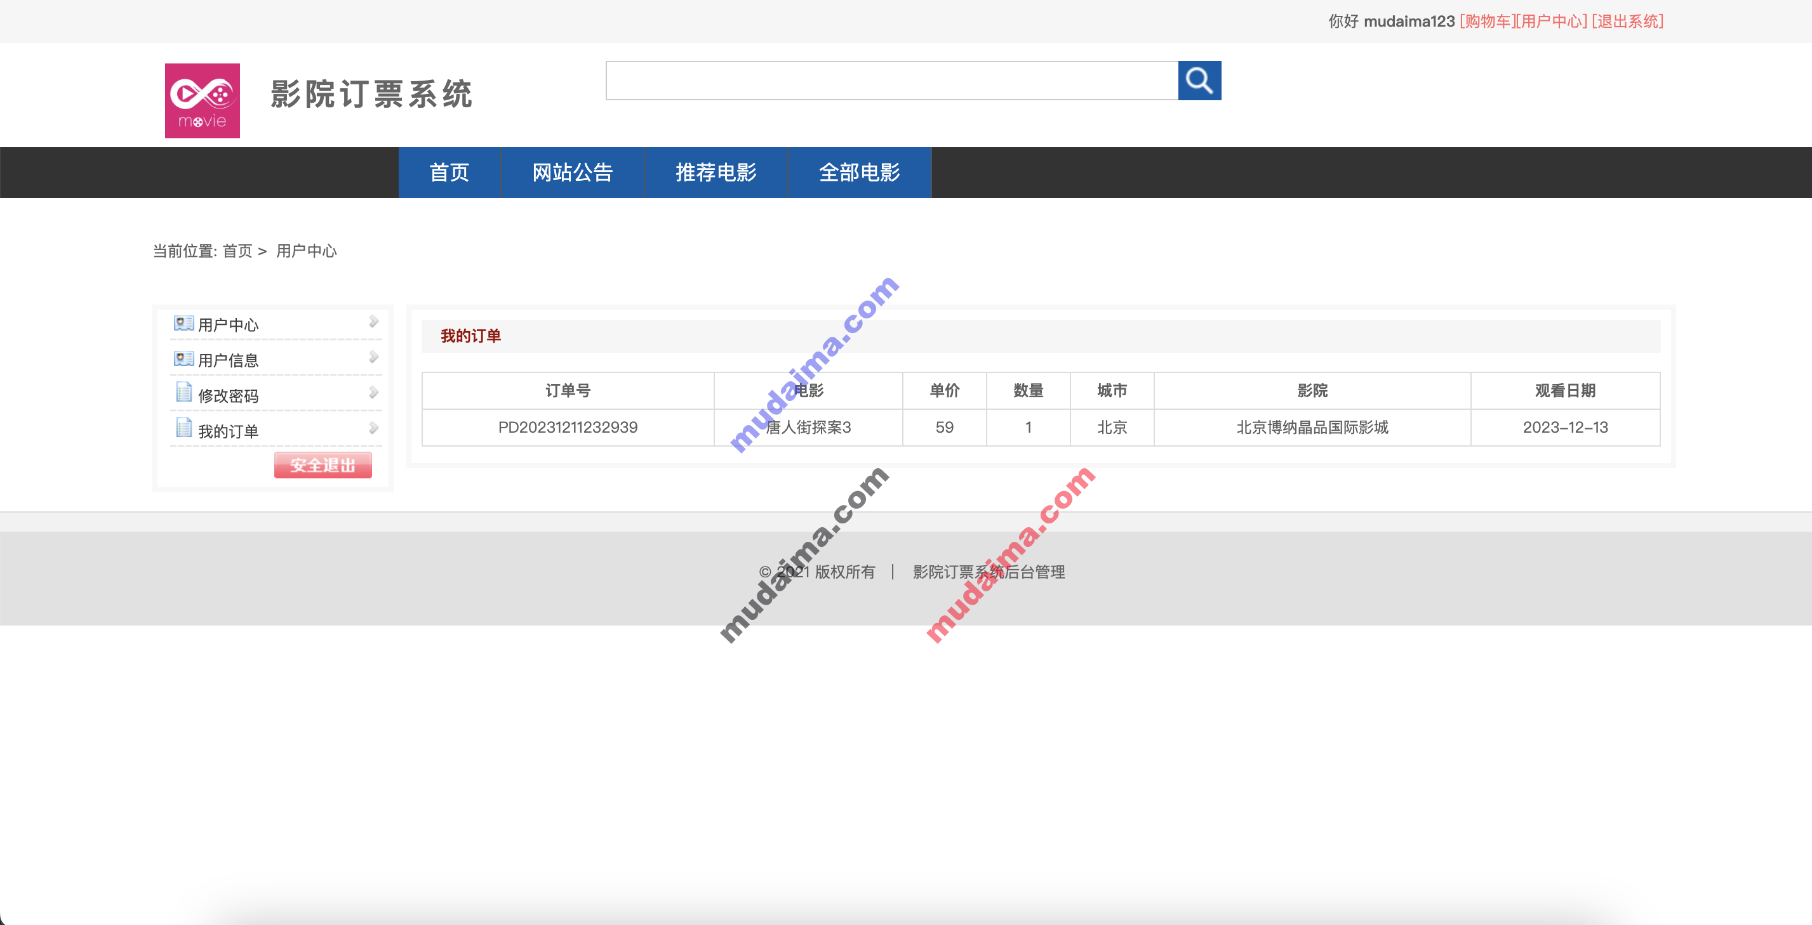1812x925 pixels.
Task: Click the arrow beside sidebar 用户中心
Action: click(373, 322)
